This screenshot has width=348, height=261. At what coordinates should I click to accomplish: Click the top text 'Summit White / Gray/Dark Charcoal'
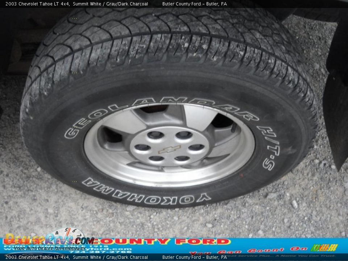(x=110, y=4)
